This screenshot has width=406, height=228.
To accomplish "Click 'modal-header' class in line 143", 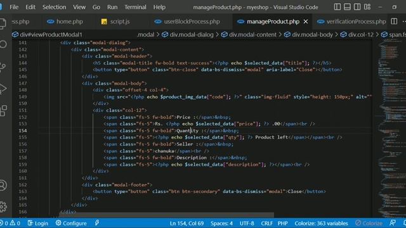I will (x=131, y=56).
